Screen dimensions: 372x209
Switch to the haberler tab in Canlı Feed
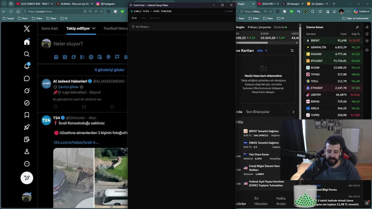(x=154, y=18)
